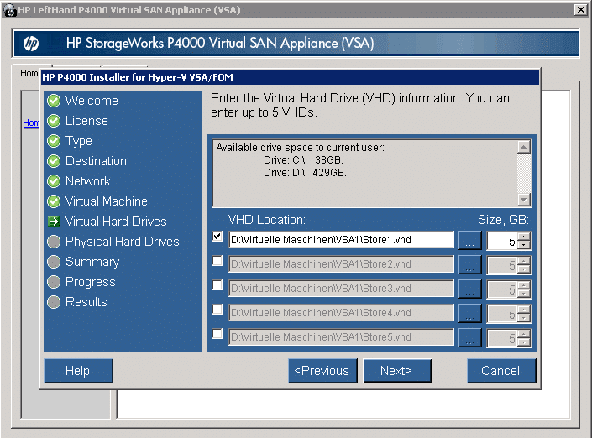Open browse button for Store1.vhd location
The image size is (592, 438).
[469, 240]
